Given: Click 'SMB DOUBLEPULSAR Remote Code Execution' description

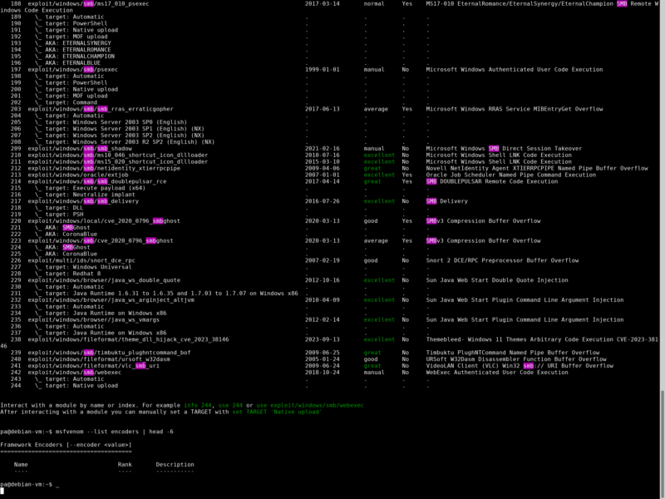Looking at the screenshot, I should point(492,181).
